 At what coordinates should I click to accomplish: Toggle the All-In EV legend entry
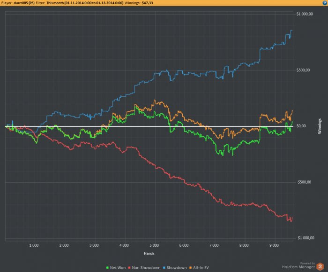coord(199,268)
